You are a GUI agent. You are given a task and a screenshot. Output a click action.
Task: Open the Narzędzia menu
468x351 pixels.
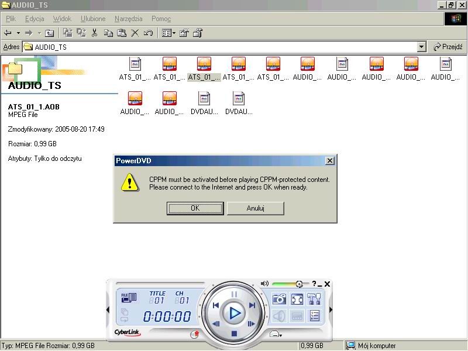[x=128, y=19]
